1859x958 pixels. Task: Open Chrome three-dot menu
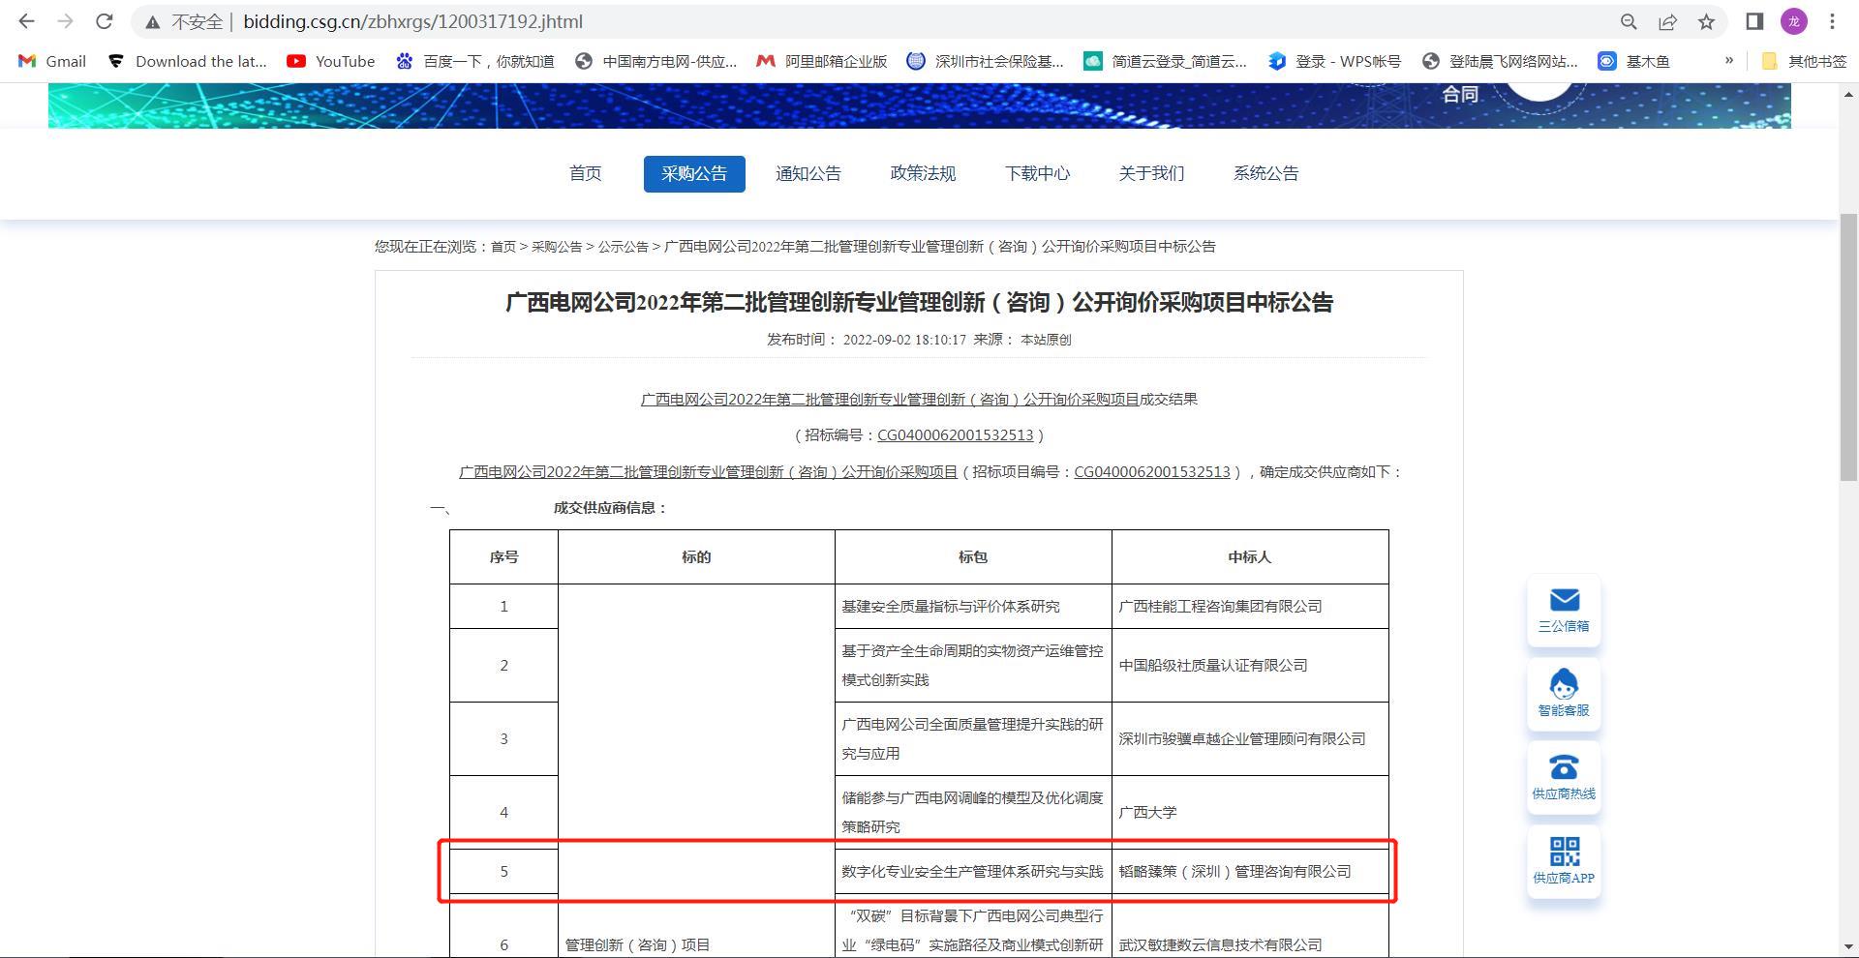(1833, 21)
